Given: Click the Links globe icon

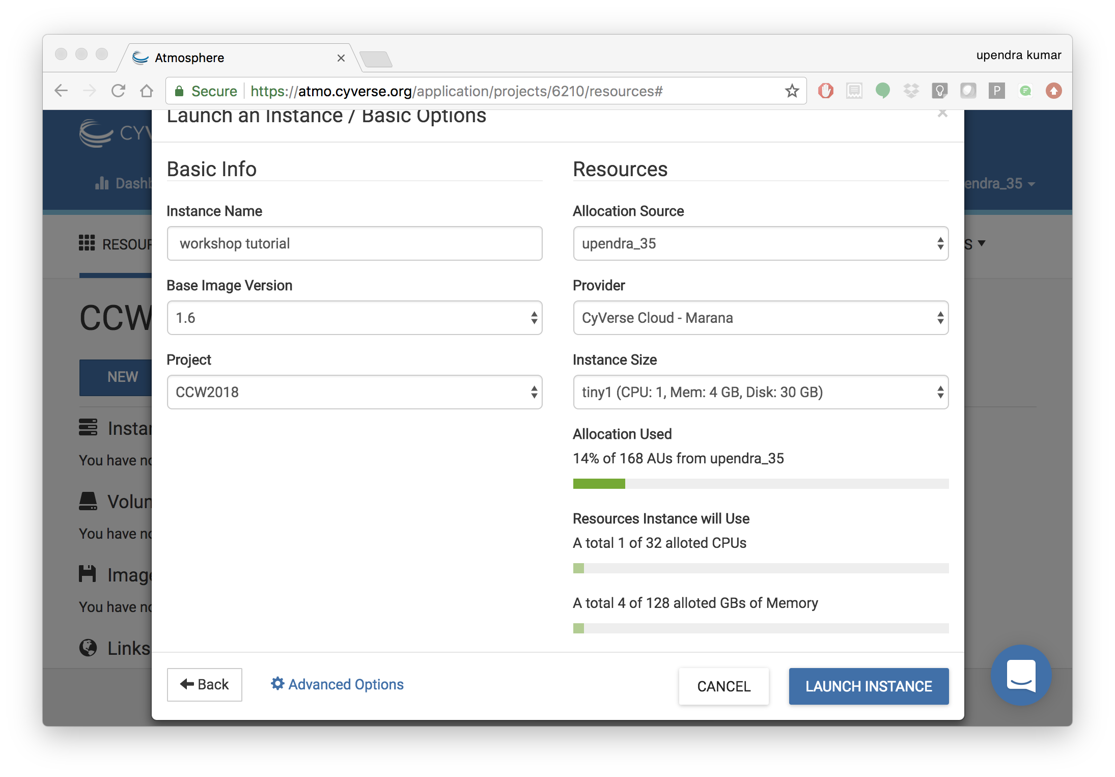Looking at the screenshot, I should coord(88,648).
